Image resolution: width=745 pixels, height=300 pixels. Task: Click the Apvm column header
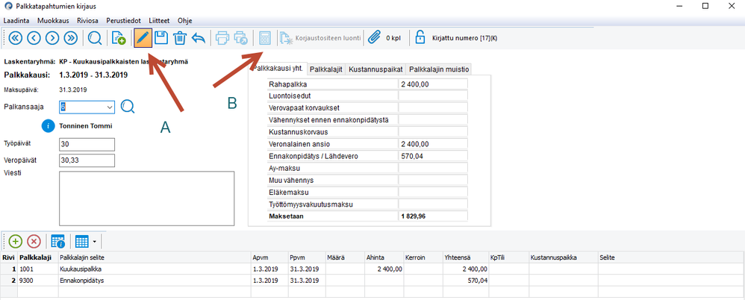coord(269,257)
